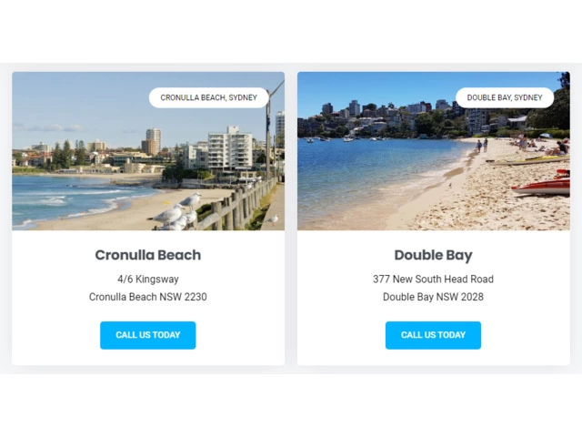Click the '4/6 Kingsway' address line
582x437 pixels.
148,279
